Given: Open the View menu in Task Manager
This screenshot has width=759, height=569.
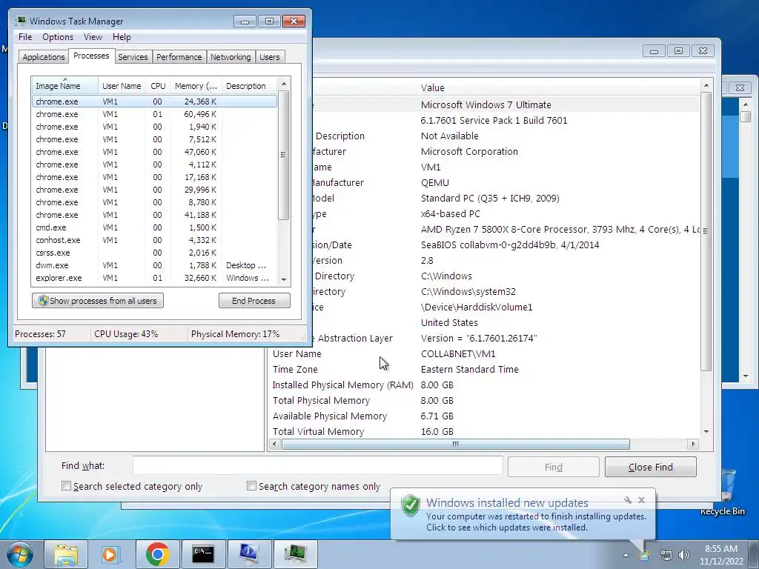Looking at the screenshot, I should click(93, 37).
